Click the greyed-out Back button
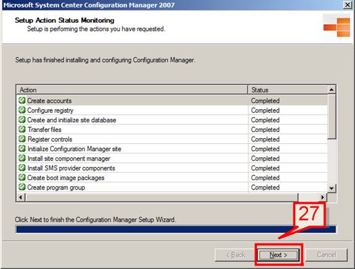355x269 pixels. (x=235, y=255)
